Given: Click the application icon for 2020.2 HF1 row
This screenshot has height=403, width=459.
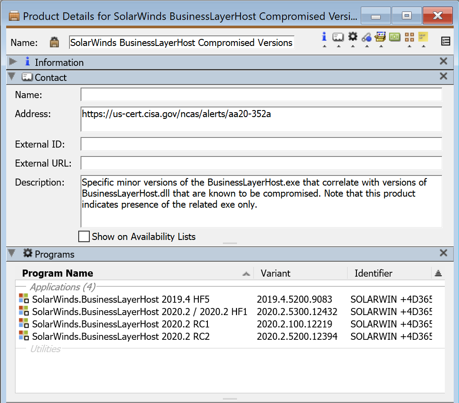Looking at the screenshot, I should tap(24, 311).
